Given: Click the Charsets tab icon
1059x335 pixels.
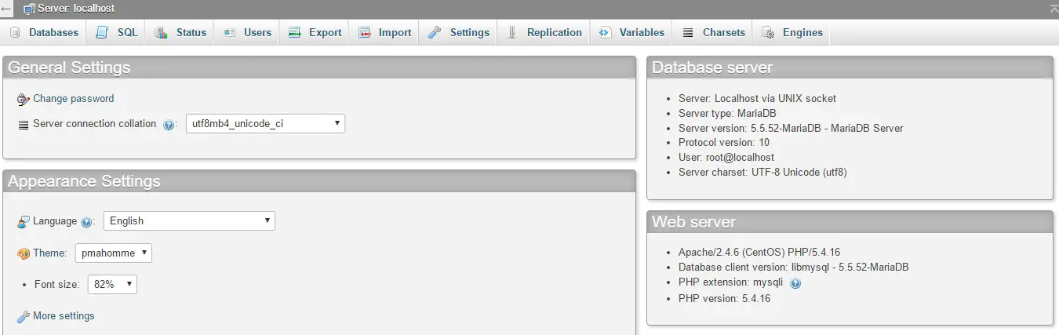Looking at the screenshot, I should 688,33.
